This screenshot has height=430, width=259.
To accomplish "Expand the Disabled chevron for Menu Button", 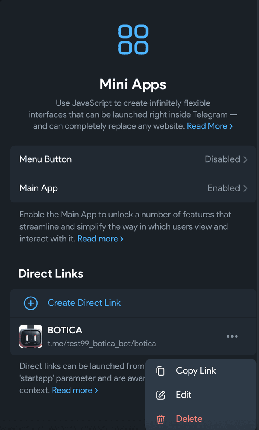I will pos(245,159).
